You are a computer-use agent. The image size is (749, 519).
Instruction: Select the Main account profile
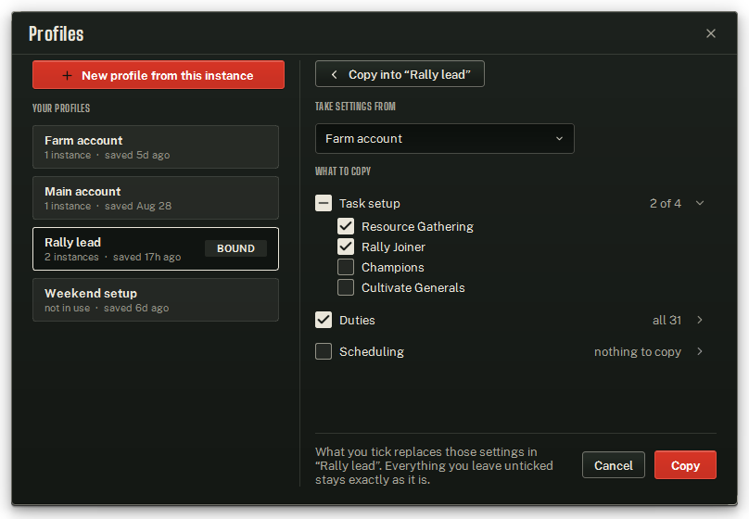155,197
